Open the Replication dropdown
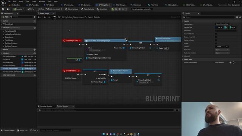 [222, 50]
